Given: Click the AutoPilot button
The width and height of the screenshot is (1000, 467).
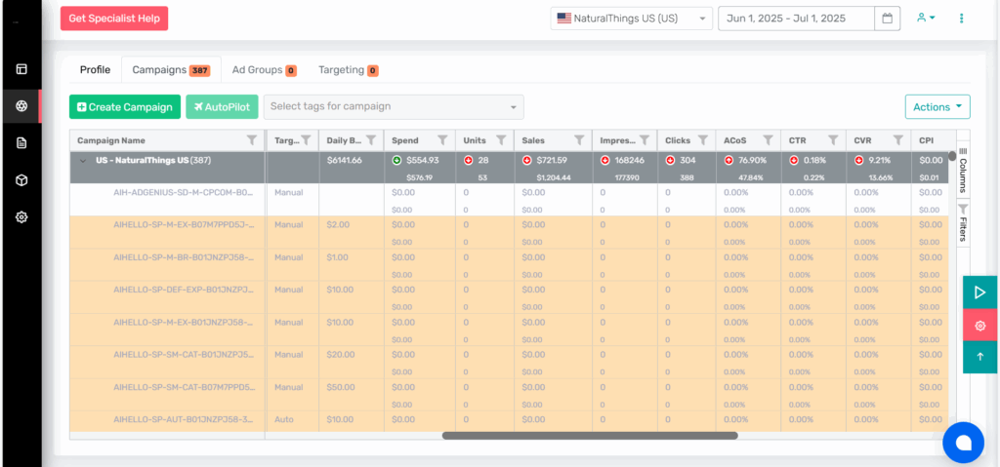Looking at the screenshot, I should (x=222, y=107).
